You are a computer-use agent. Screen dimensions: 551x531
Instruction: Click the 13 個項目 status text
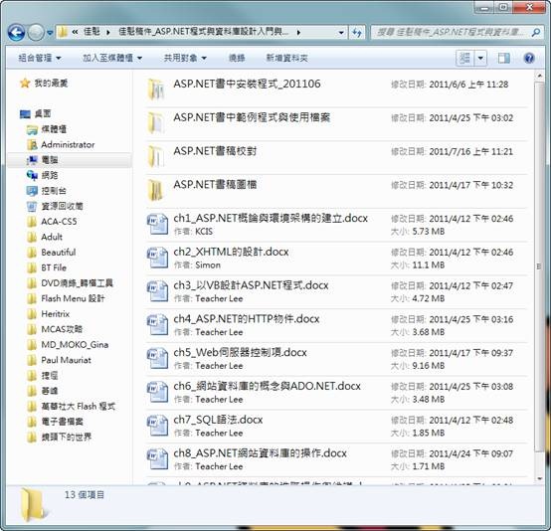(85, 495)
